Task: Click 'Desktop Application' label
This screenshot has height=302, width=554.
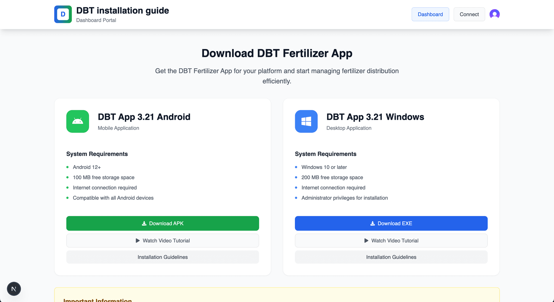Action: [349, 128]
